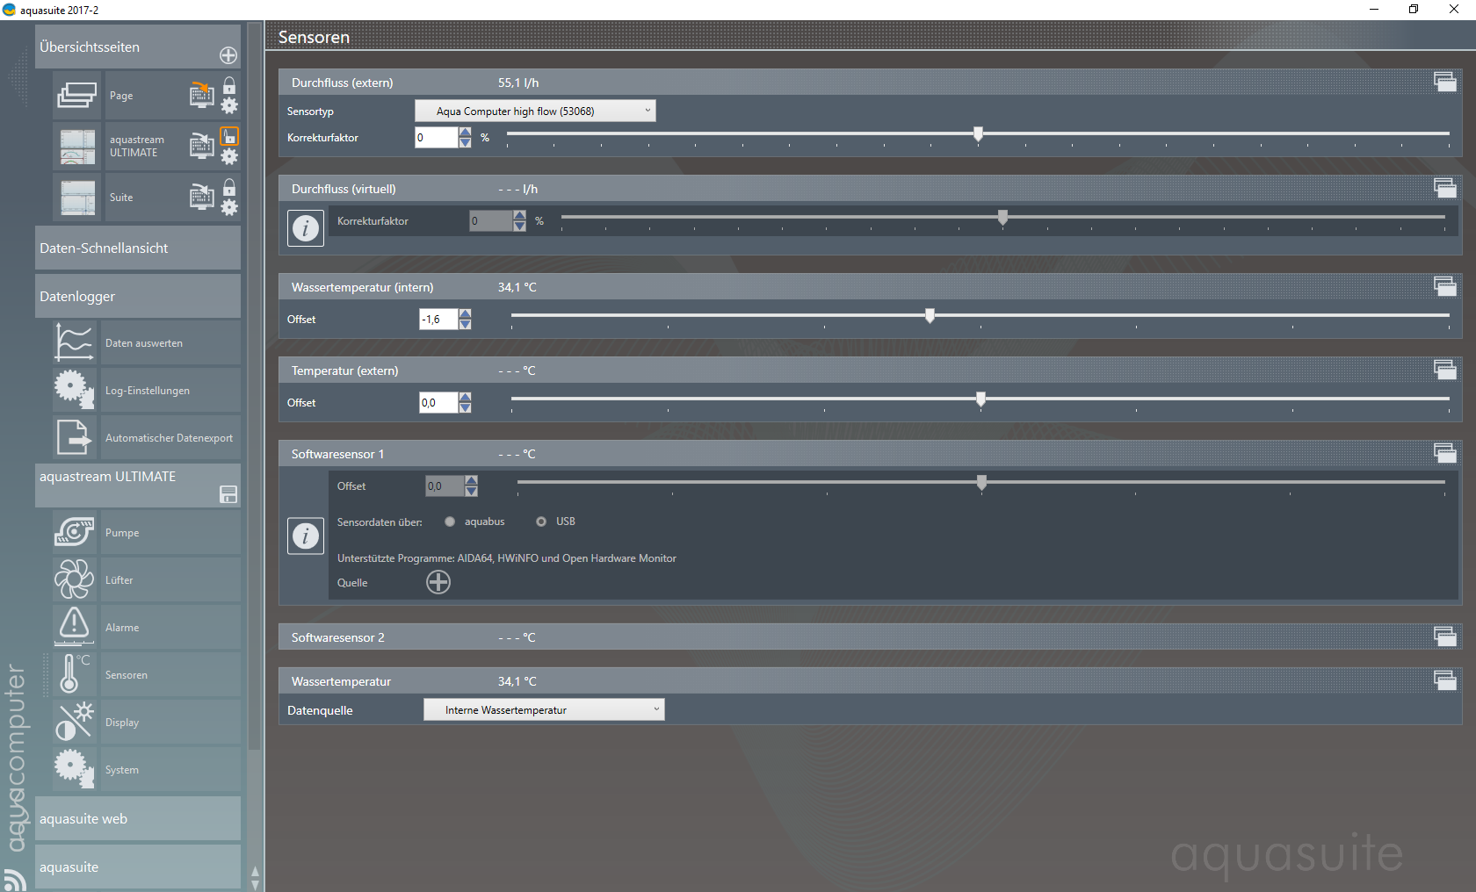Open desktop mode icon for aquastream ULTIMATE page
The width and height of the screenshot is (1476, 892).
[202, 146]
